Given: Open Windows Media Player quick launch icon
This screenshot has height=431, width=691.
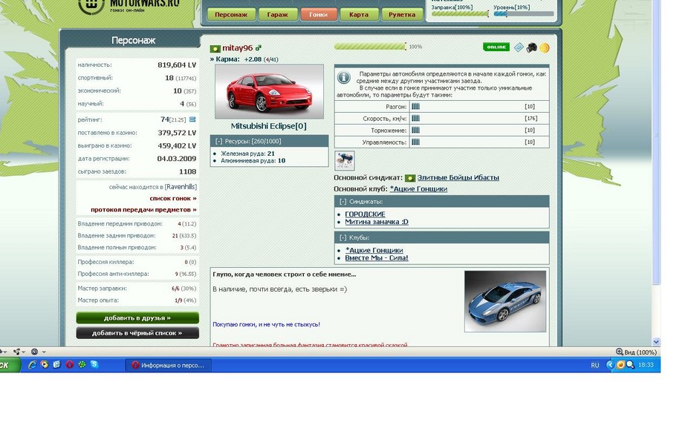Looking at the screenshot, I should (45, 364).
